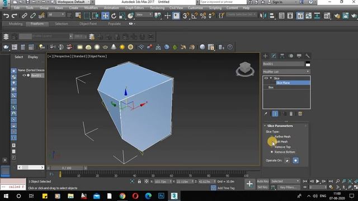This screenshot has width=358, height=201.
Task: Click the ViewCube in the viewport
Action: point(245,69)
